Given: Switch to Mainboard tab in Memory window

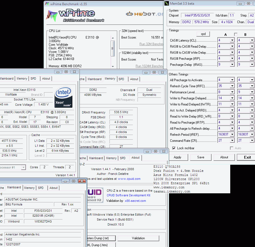Looking at the screenshot, I should 94,79.
